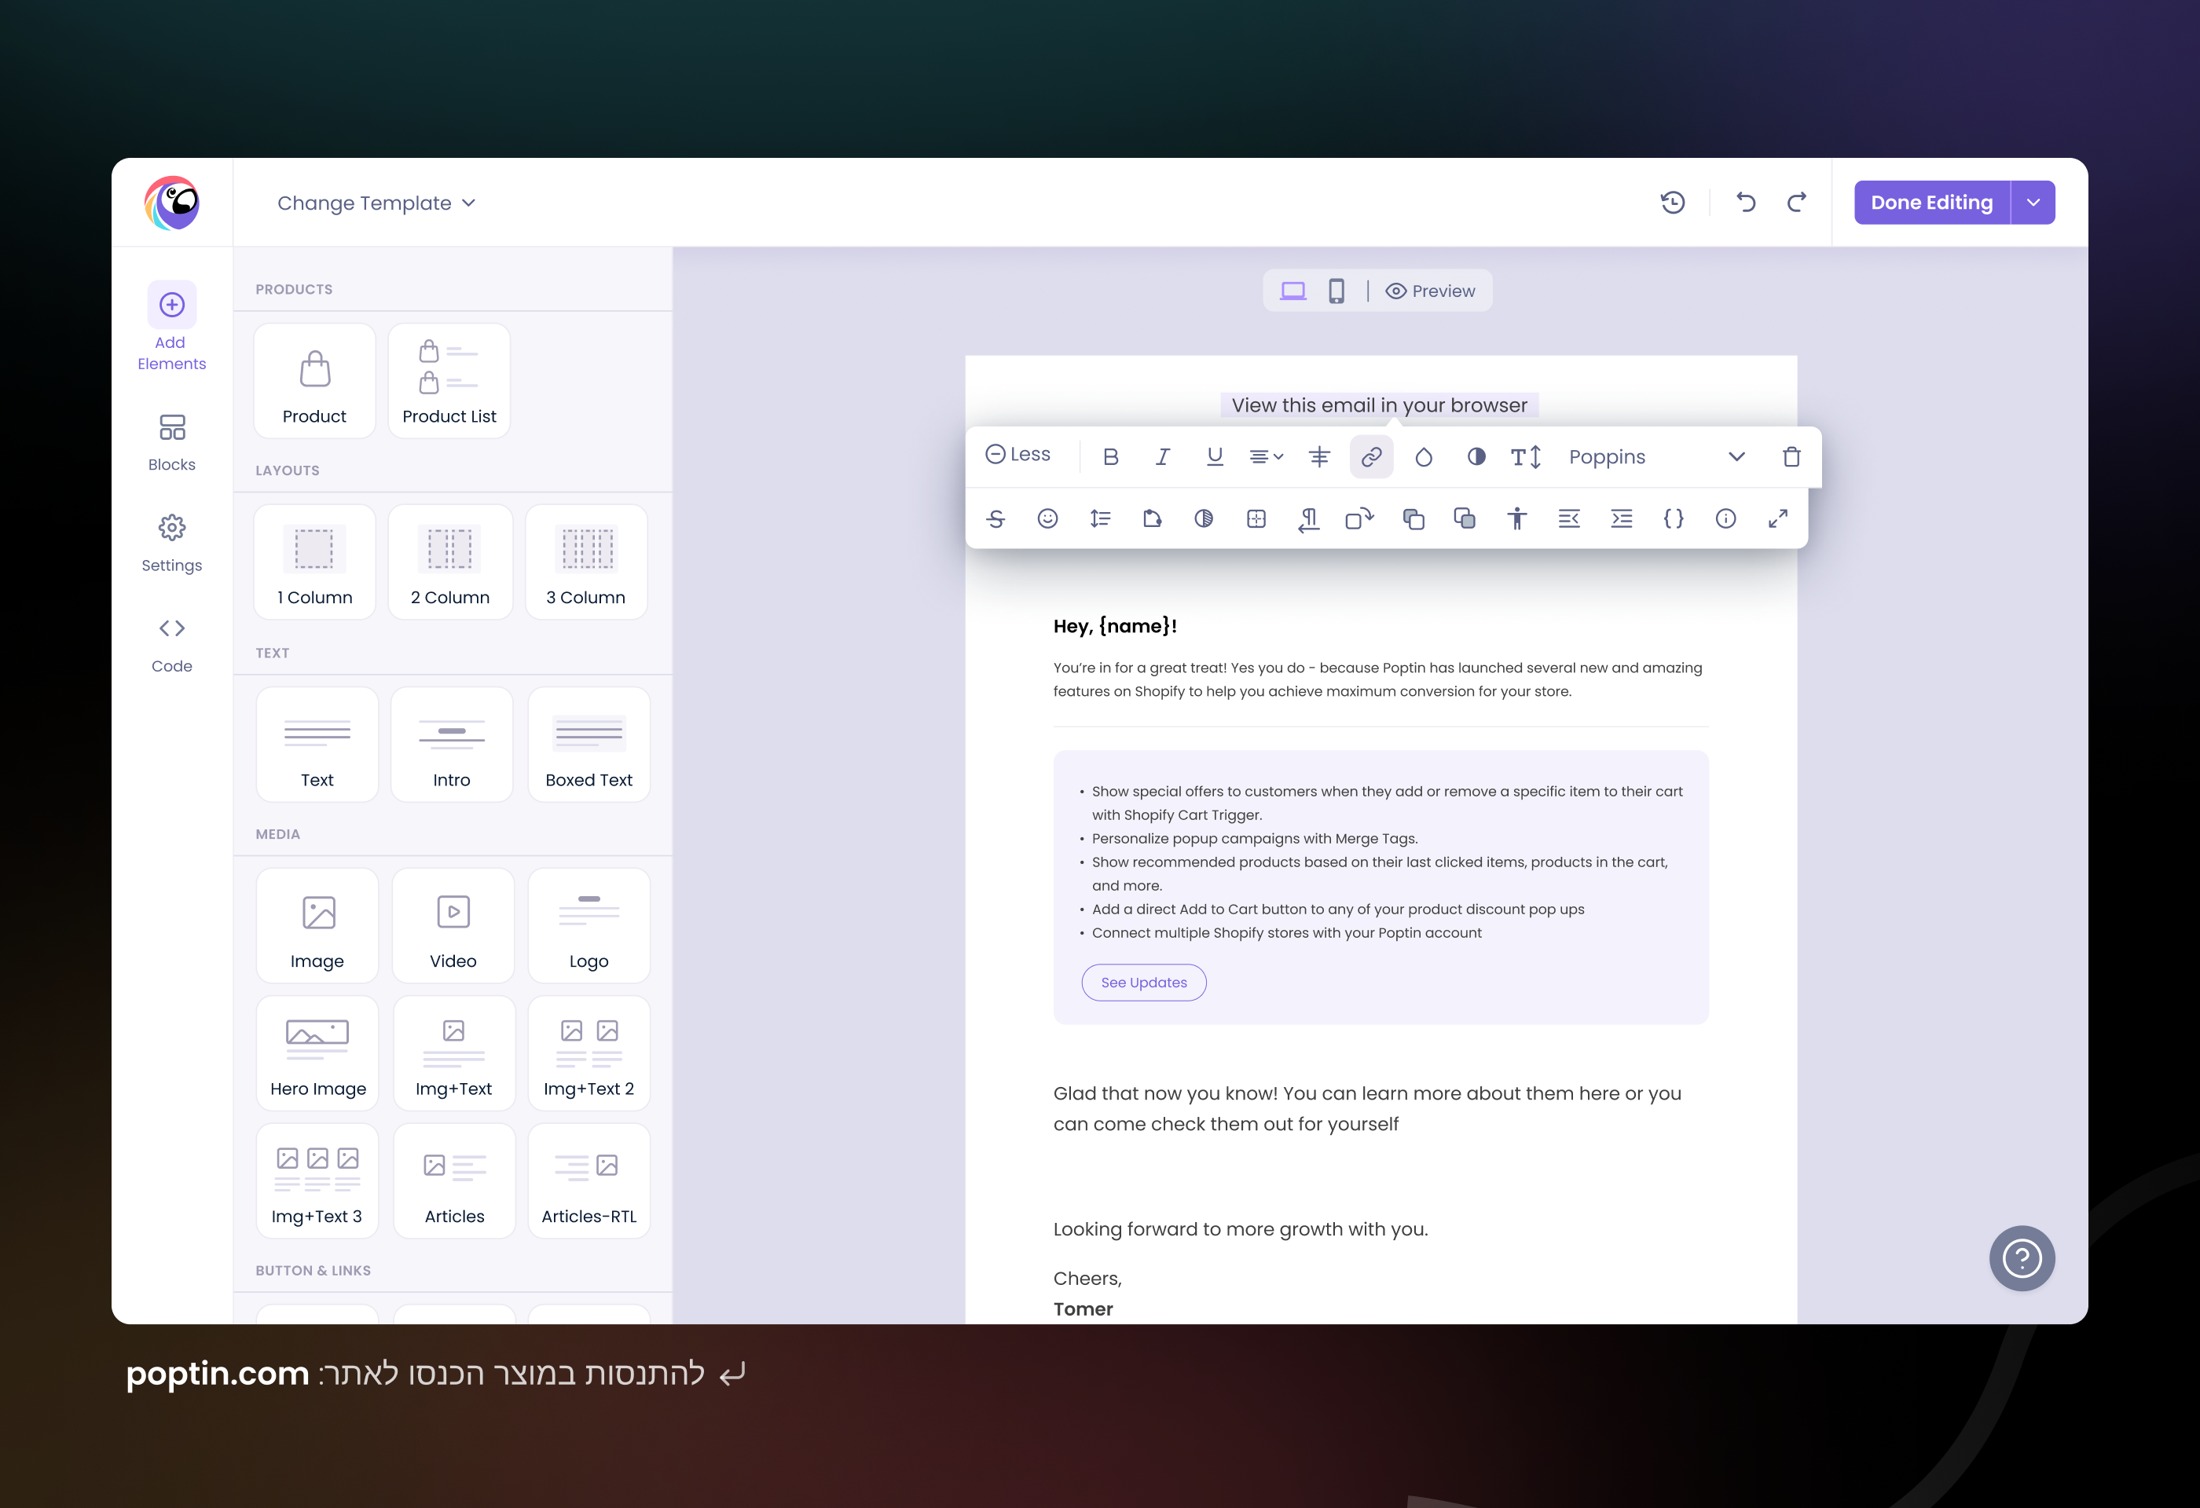Click the View this email in your browser link
Viewport: 2200px width, 1508px height.
pos(1379,405)
